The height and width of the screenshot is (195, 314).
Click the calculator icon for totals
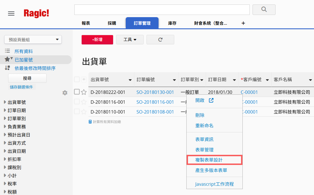(x=90, y=122)
